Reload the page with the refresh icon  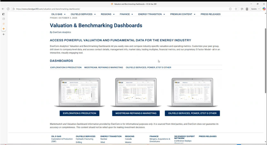pos(8,9)
